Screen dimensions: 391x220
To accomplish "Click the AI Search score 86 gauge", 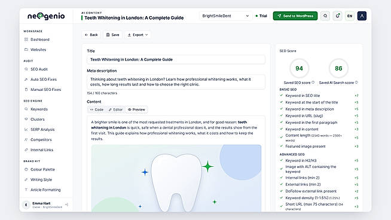I will [x=338, y=68].
